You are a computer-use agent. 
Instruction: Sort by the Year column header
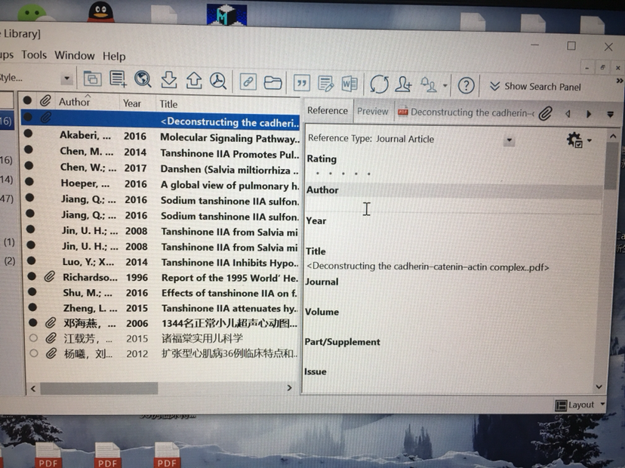(x=131, y=103)
